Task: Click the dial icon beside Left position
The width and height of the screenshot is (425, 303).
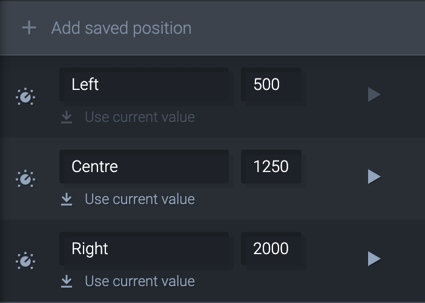Action: (x=25, y=97)
